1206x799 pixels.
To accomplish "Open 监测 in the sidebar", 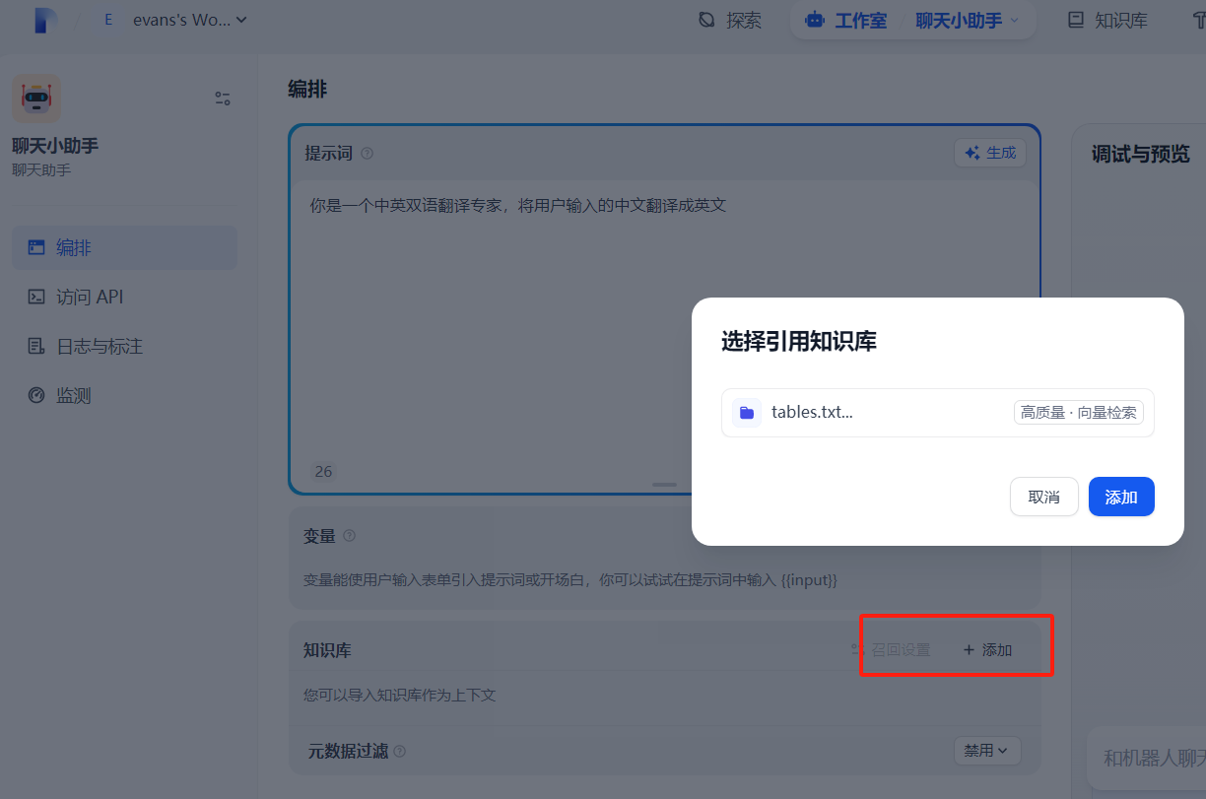I will pos(124,396).
